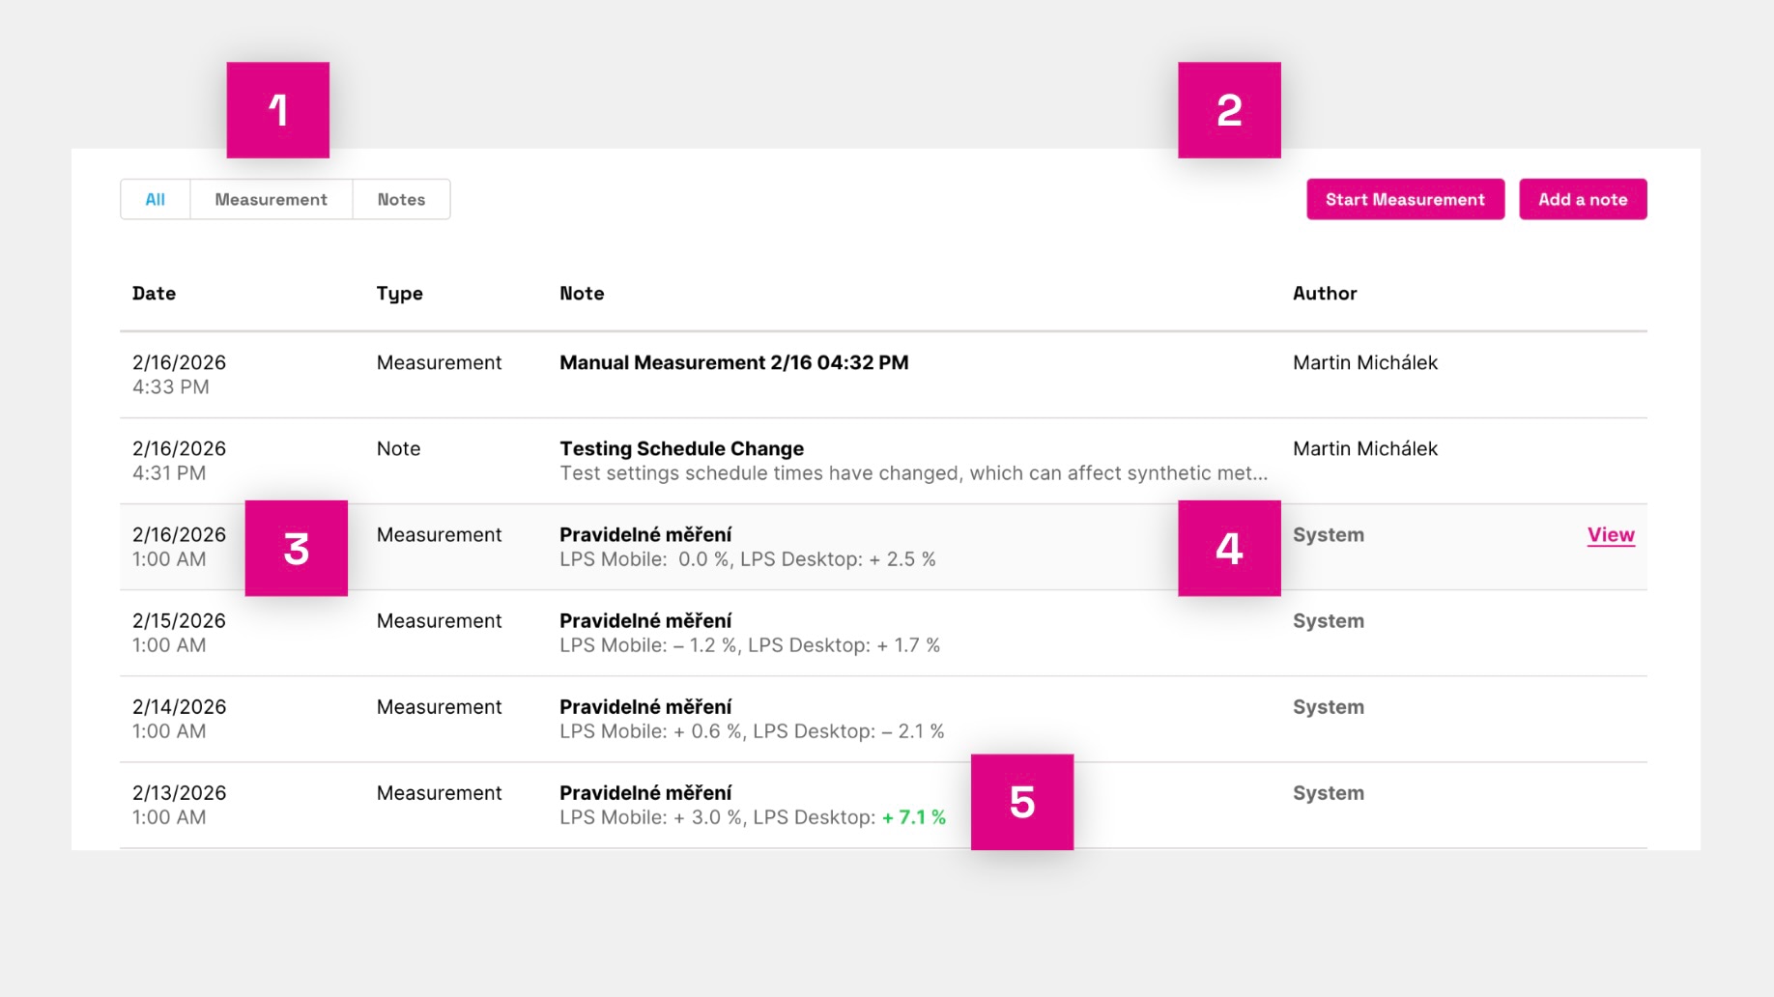
Task: Click the Add a note button
Action: (1582, 199)
